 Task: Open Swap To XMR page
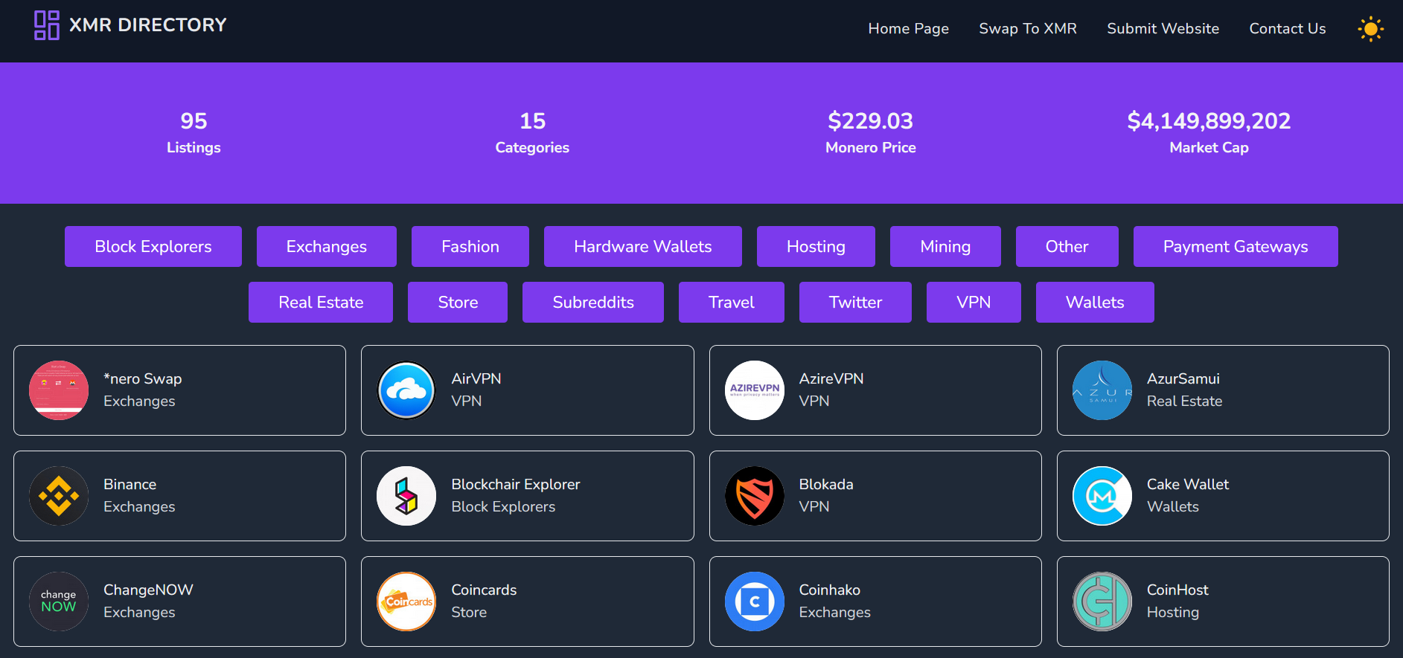[1028, 29]
